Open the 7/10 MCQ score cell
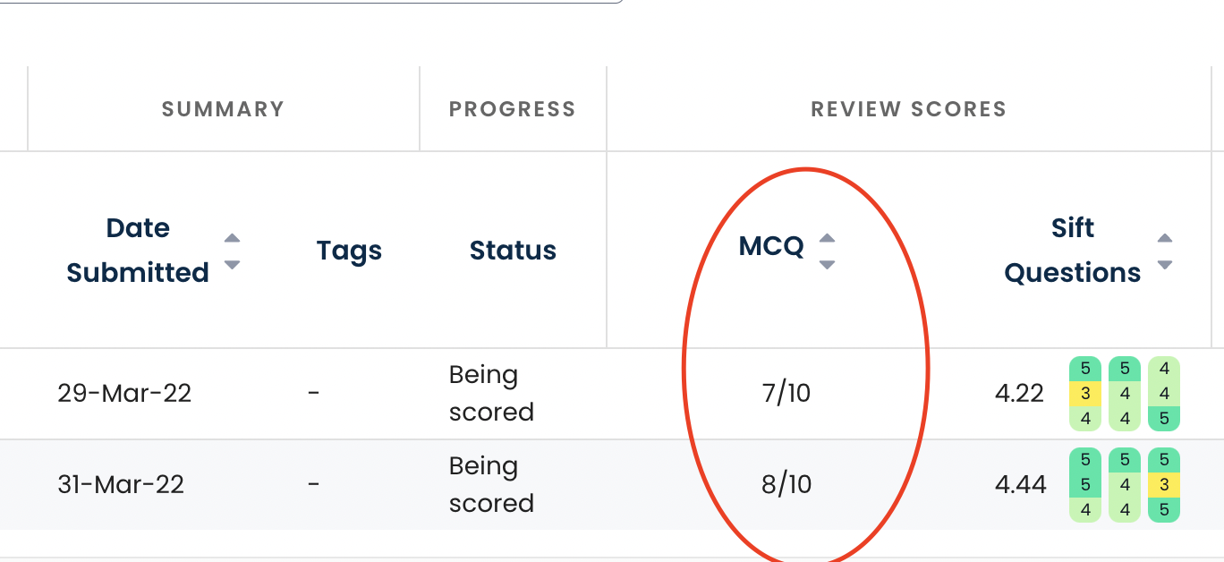Image resolution: width=1224 pixels, height=562 pixels. tap(786, 394)
